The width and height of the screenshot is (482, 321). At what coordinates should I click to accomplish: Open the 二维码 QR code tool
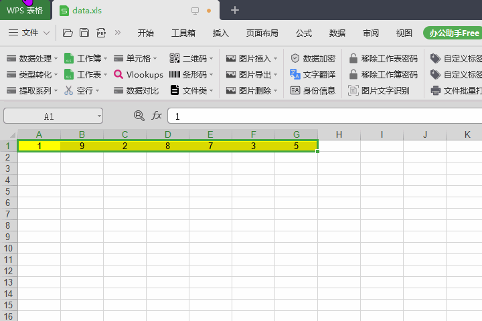pyautogui.click(x=191, y=58)
